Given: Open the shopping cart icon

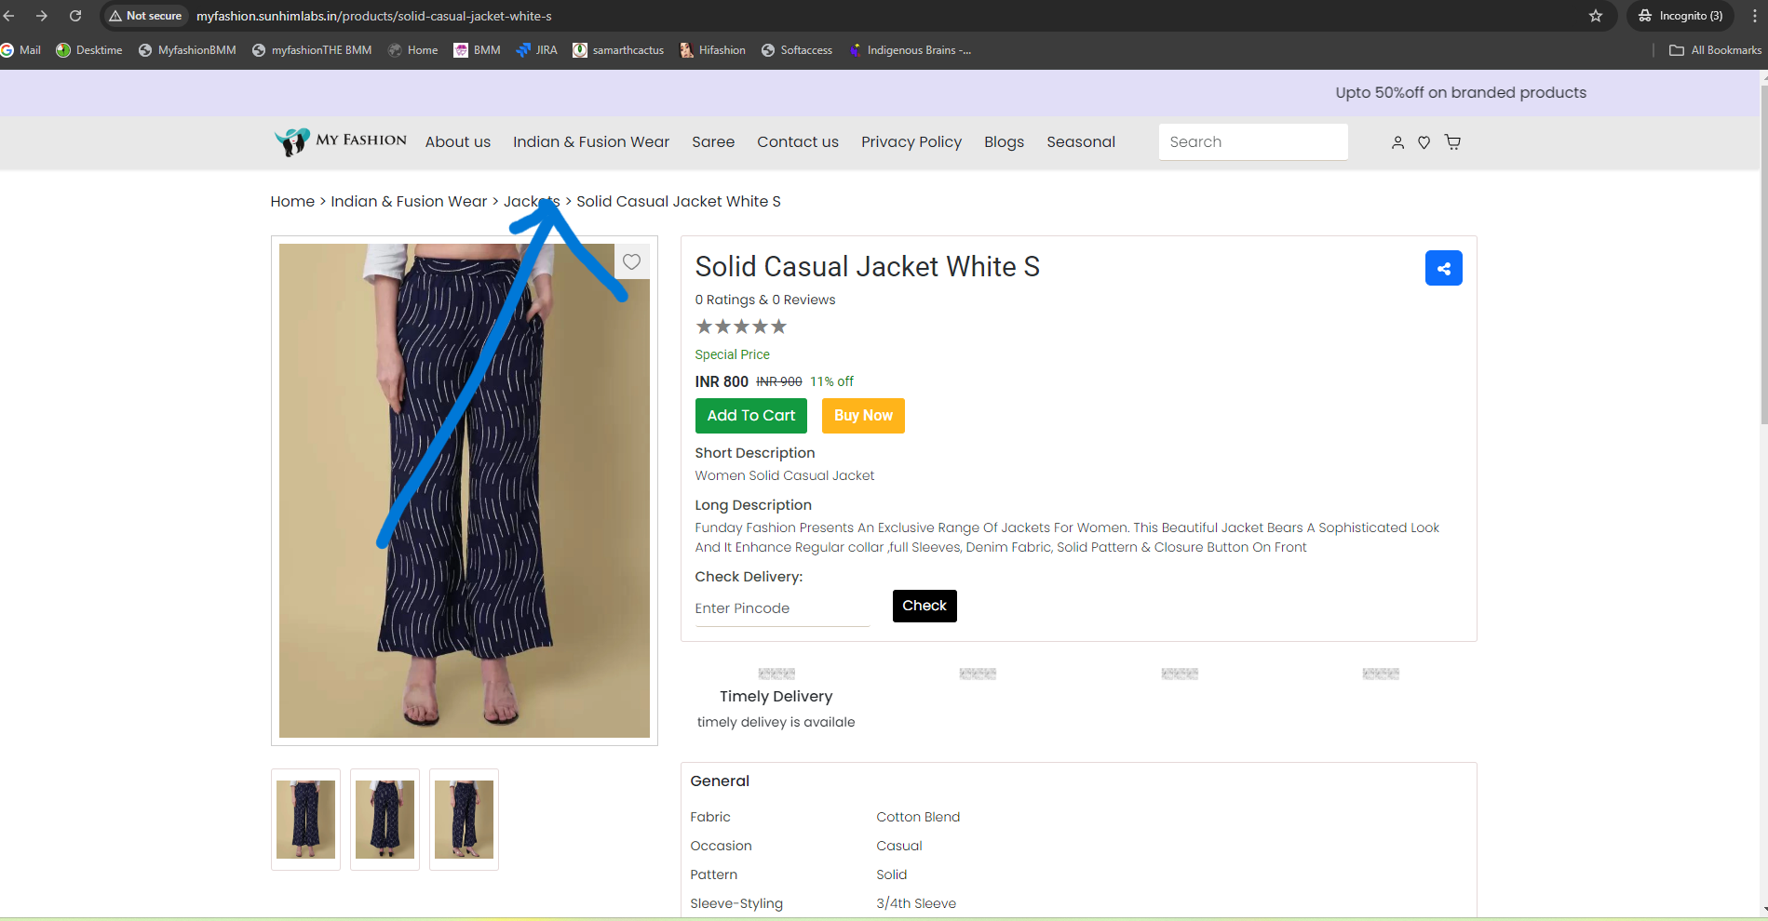Looking at the screenshot, I should 1452,142.
